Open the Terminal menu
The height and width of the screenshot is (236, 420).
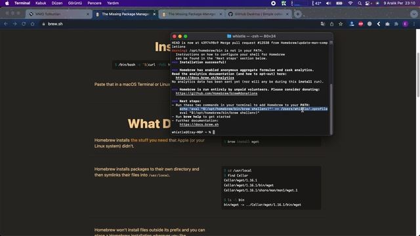tap(22, 3)
